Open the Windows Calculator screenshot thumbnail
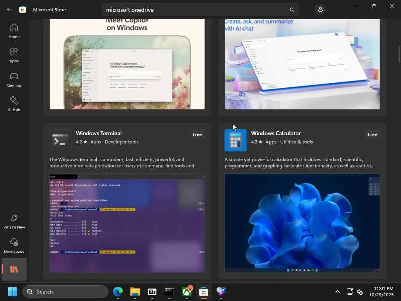Image resolution: width=401 pixels, height=301 pixels. (302, 223)
